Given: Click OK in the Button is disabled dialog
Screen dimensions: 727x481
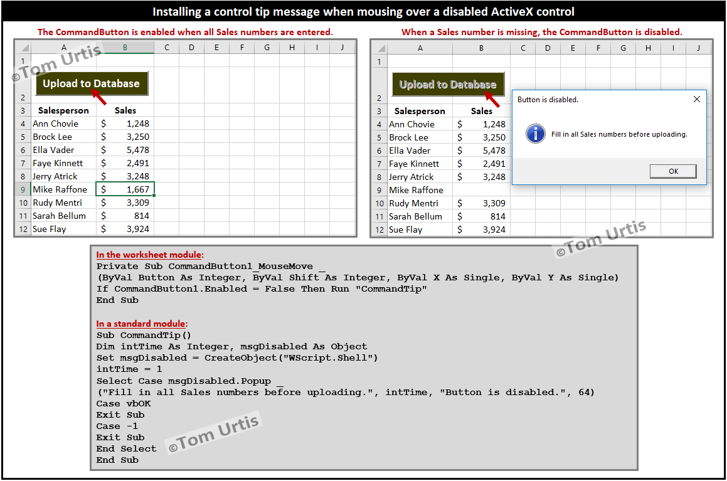Looking at the screenshot, I should 673,171.
